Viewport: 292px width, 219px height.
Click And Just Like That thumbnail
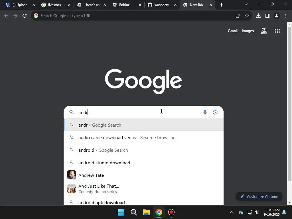point(72,189)
